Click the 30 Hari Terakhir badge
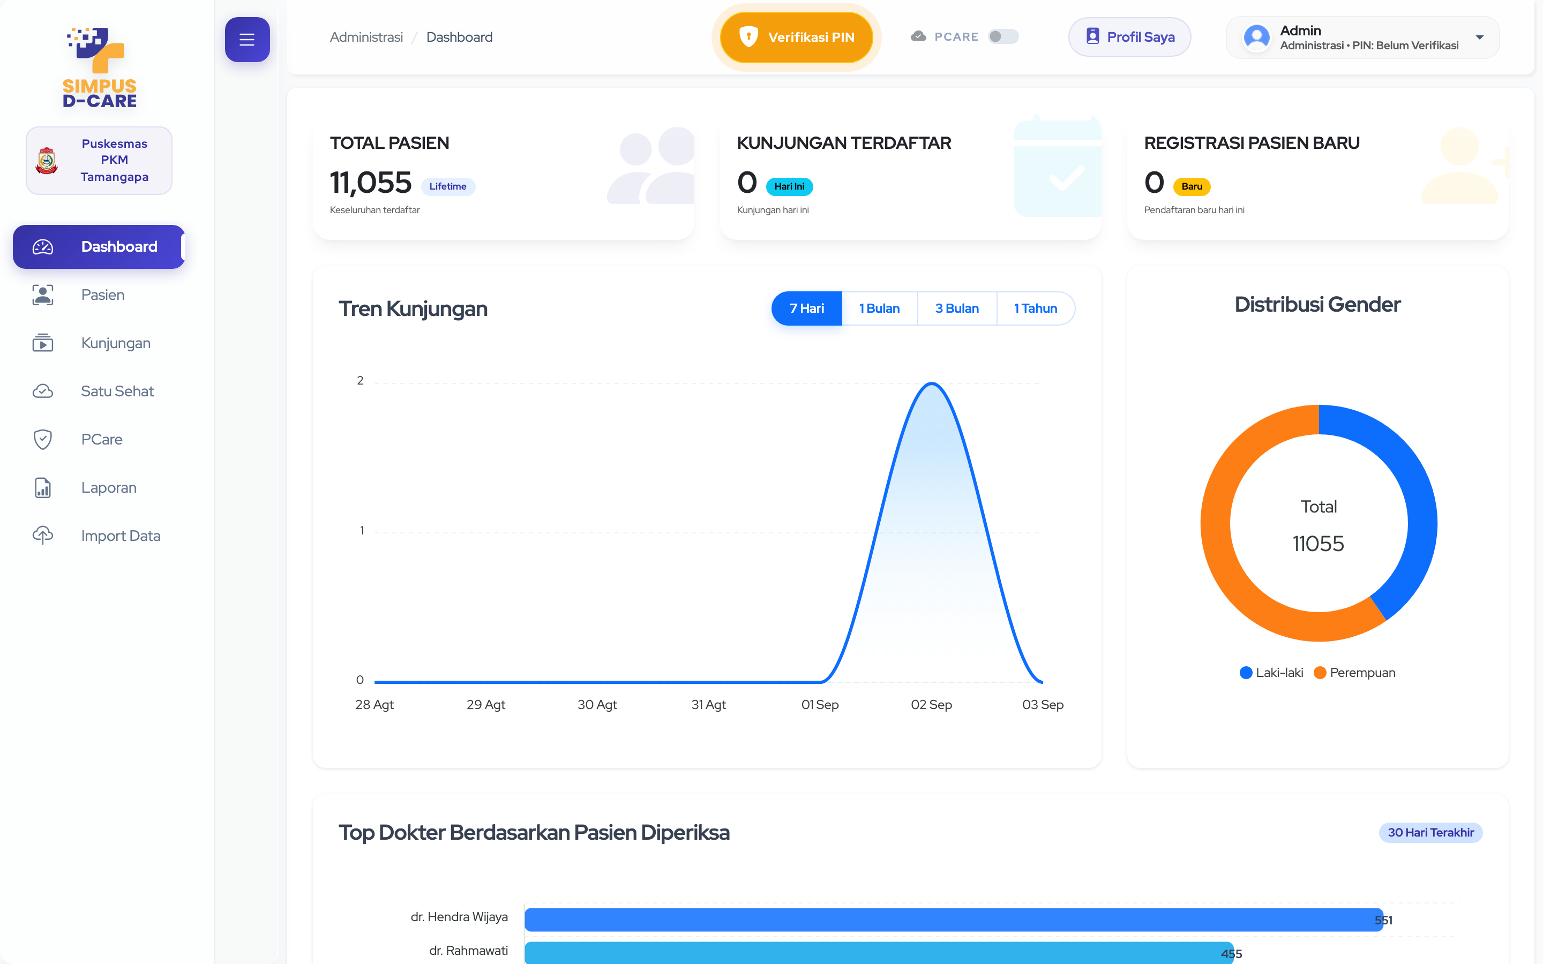Screen dimensions: 1543x964 (1430, 833)
